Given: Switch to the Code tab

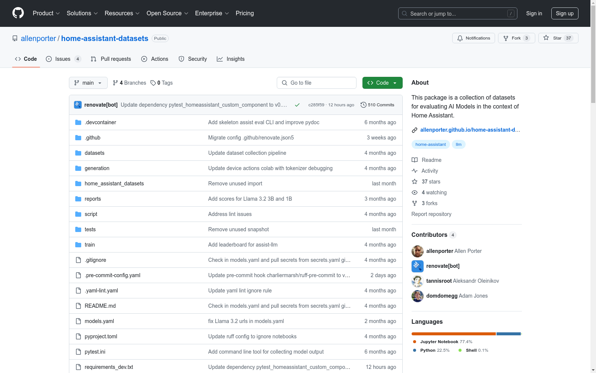Looking at the screenshot, I should [26, 59].
